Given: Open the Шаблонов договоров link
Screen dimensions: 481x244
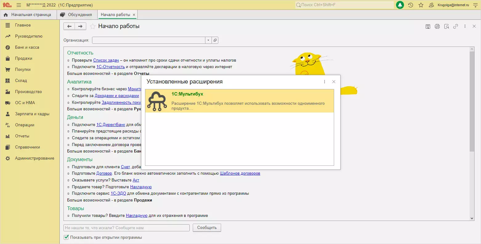Looking at the screenshot, I should click(240, 173).
